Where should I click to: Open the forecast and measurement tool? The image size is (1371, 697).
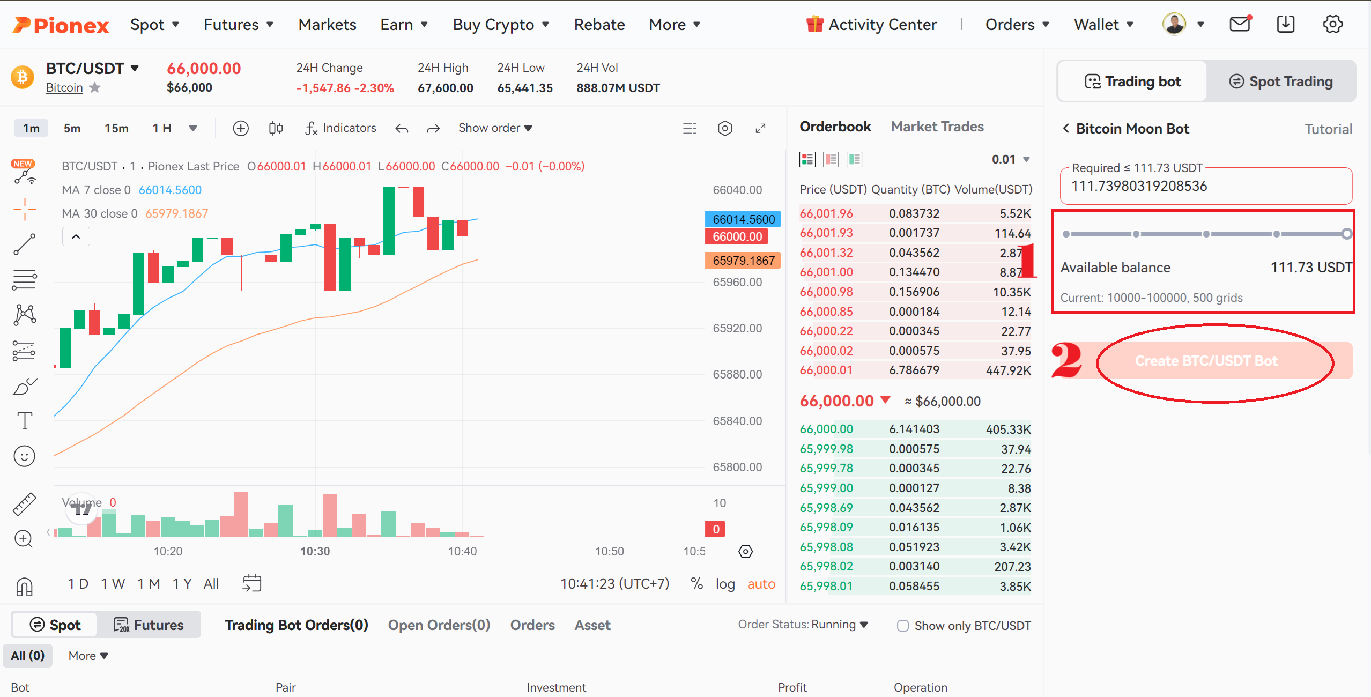point(25,351)
